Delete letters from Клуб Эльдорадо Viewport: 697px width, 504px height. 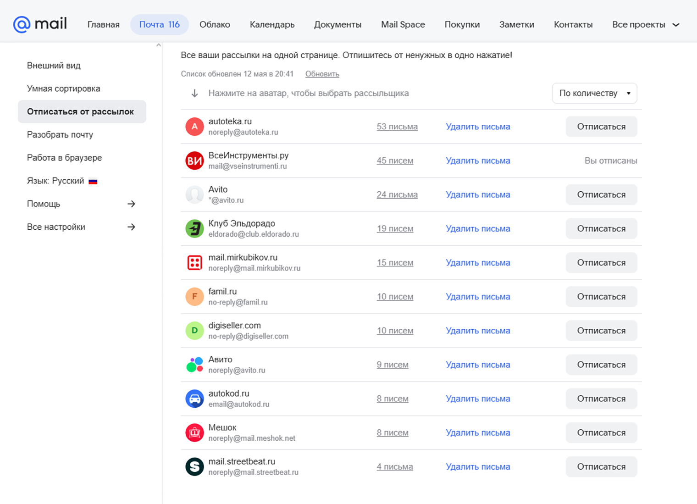point(478,228)
